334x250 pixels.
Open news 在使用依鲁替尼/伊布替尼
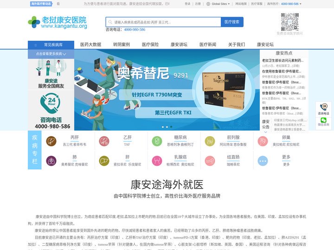[282, 71]
